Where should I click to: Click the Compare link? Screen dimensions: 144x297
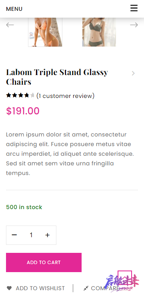pos(105,288)
